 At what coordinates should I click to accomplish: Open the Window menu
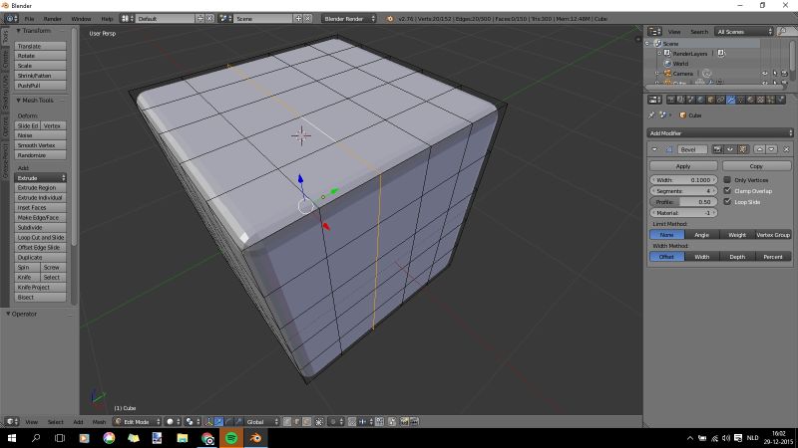[x=81, y=18]
